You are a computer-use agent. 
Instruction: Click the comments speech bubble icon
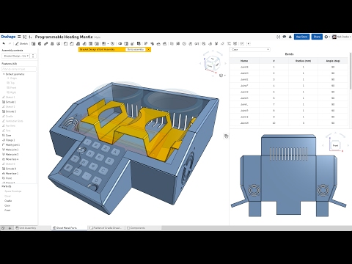coord(285,37)
